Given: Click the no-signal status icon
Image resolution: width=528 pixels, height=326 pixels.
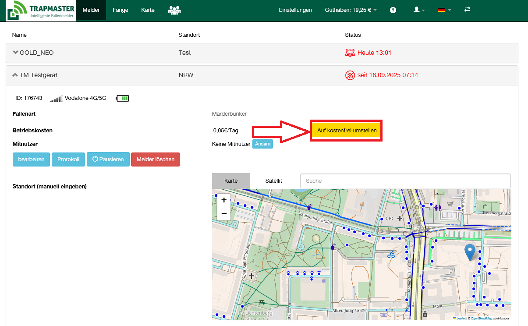Looking at the screenshot, I should click(350, 75).
